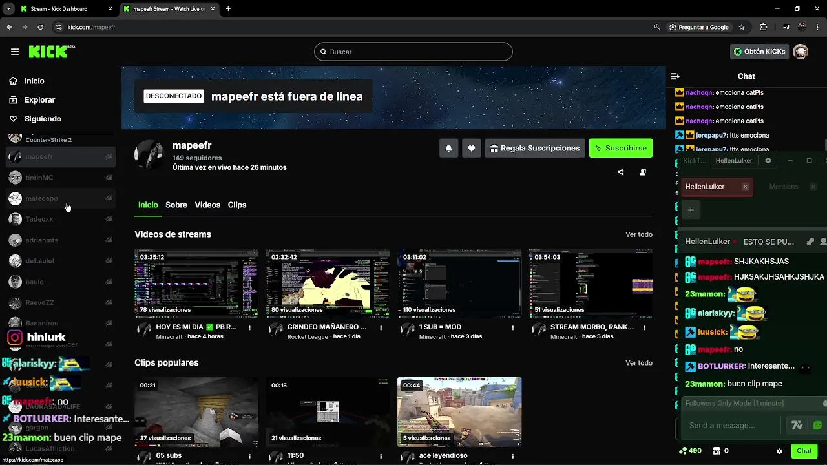This screenshot has height=465, width=827.
Task: Collapse the Chat panel with arrow icon
Action: pos(675,76)
